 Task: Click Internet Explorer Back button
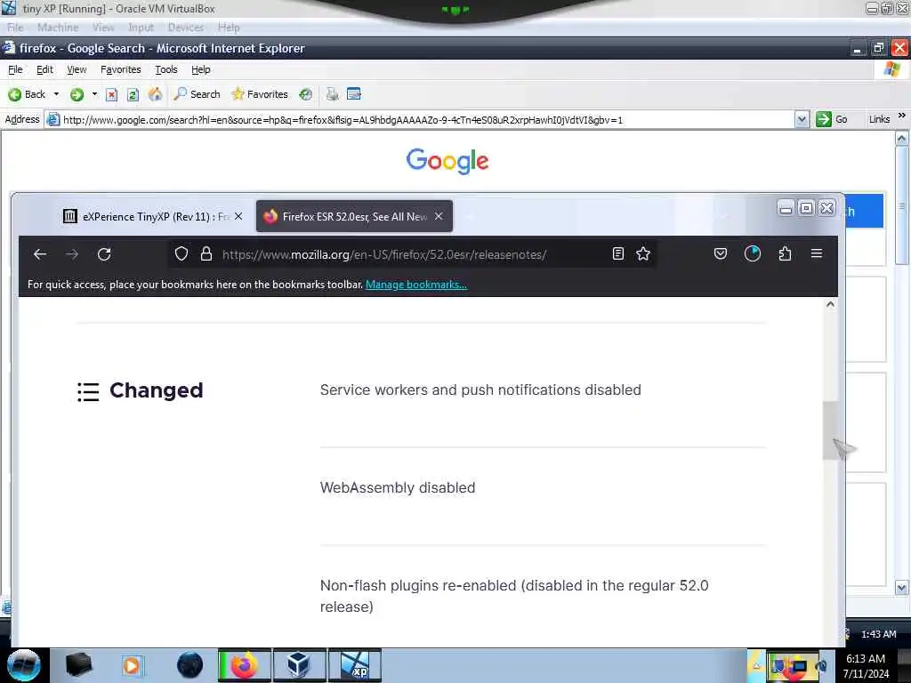coord(27,94)
